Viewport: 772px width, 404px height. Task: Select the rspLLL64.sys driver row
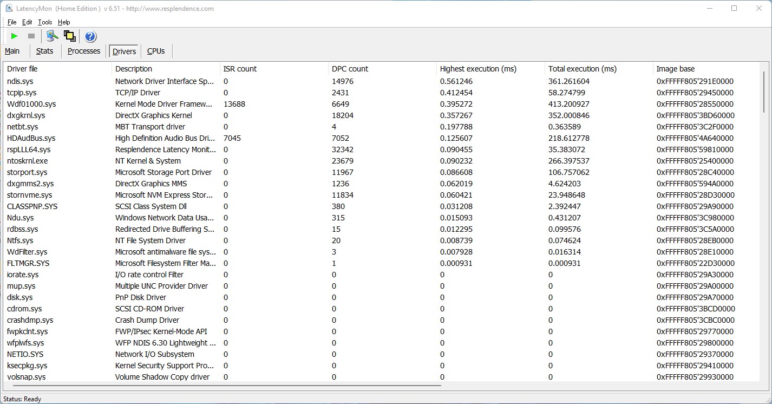382,149
